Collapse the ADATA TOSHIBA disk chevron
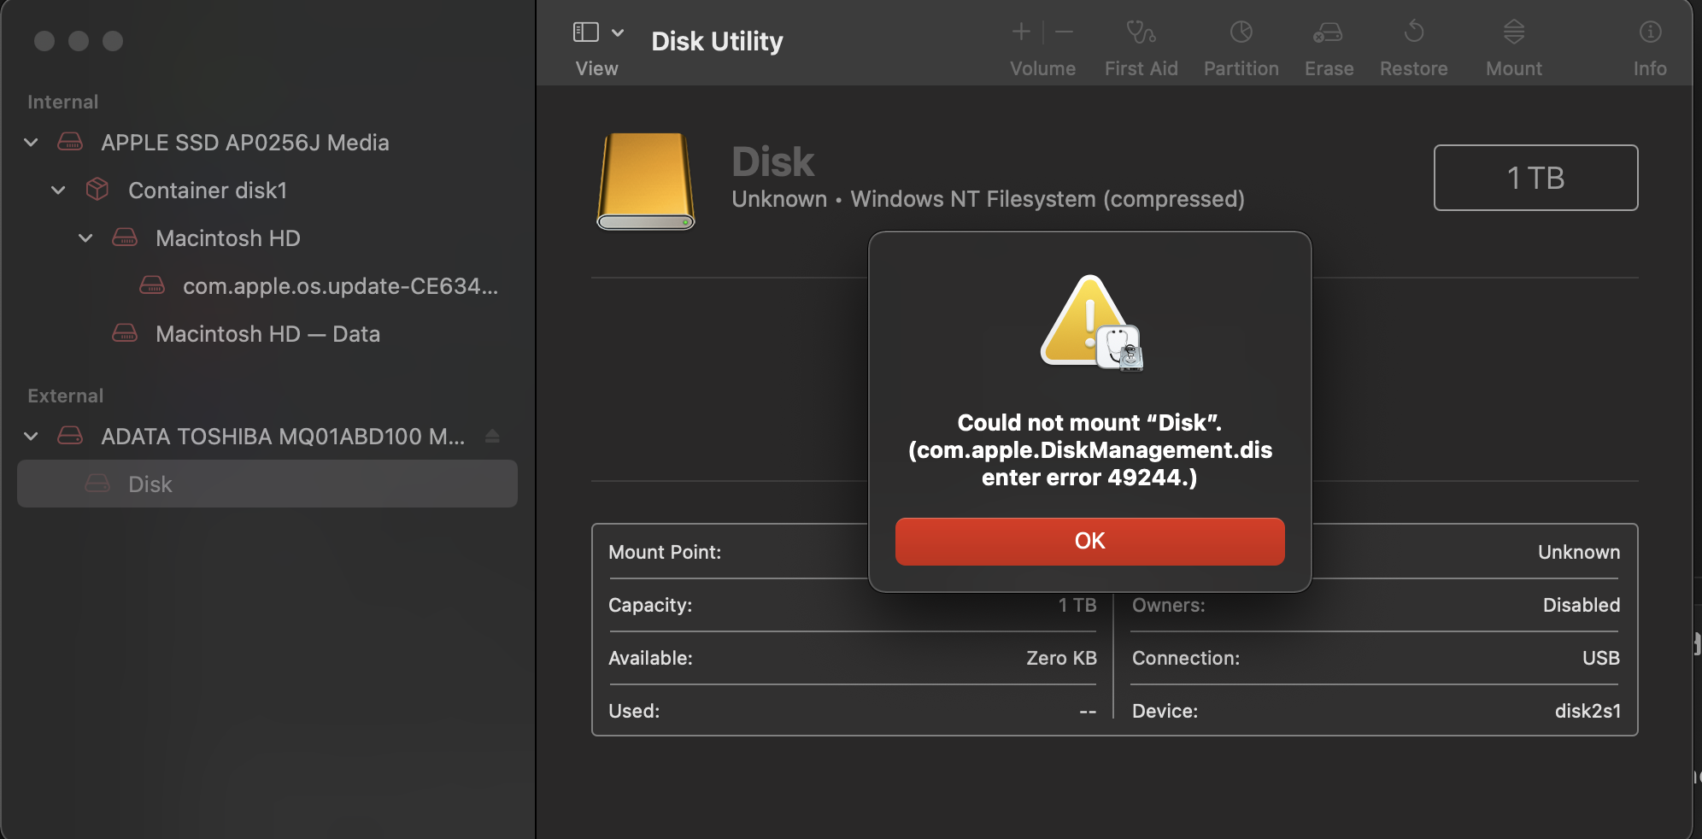Viewport: 1702px width, 839px height. point(32,437)
